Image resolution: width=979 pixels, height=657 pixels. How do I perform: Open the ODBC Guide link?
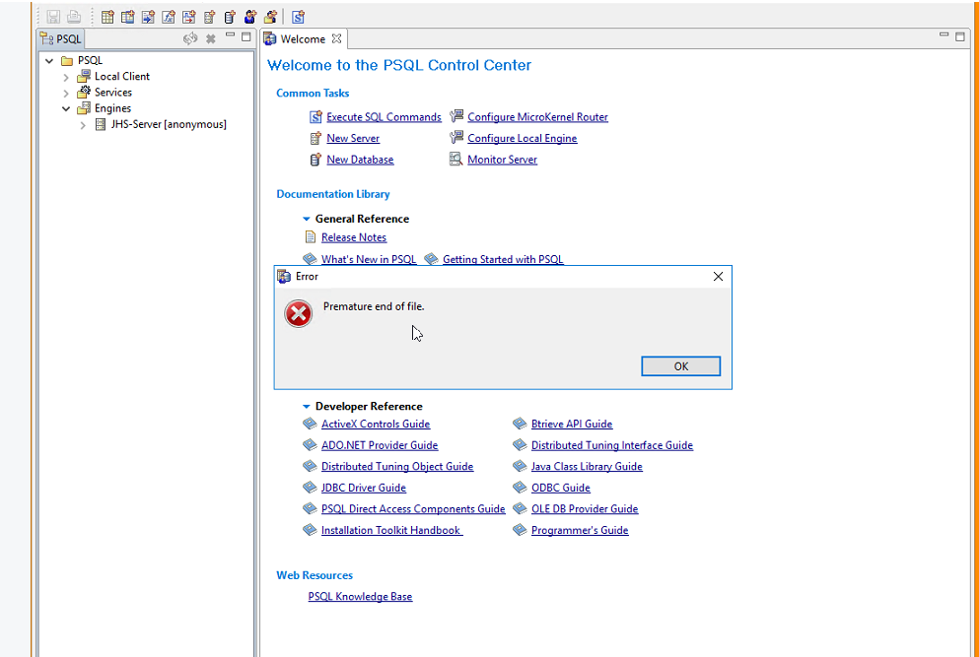[x=560, y=488]
